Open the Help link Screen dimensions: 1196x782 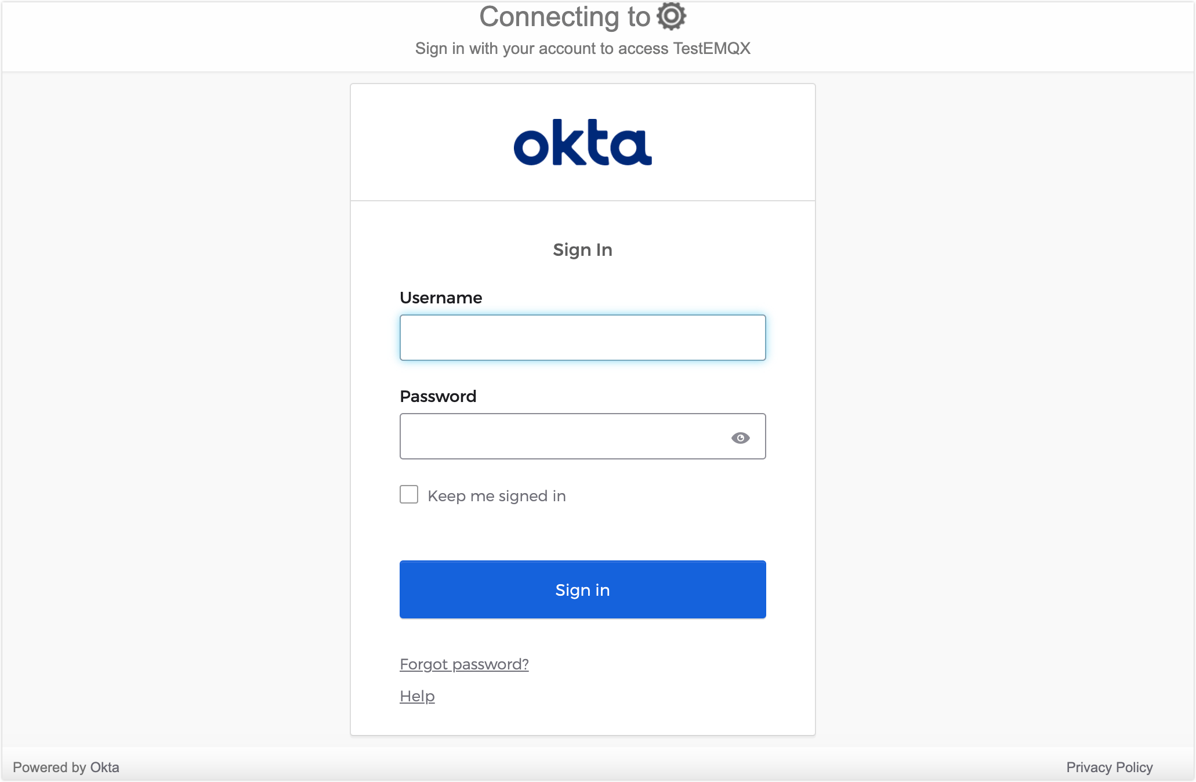(x=416, y=696)
